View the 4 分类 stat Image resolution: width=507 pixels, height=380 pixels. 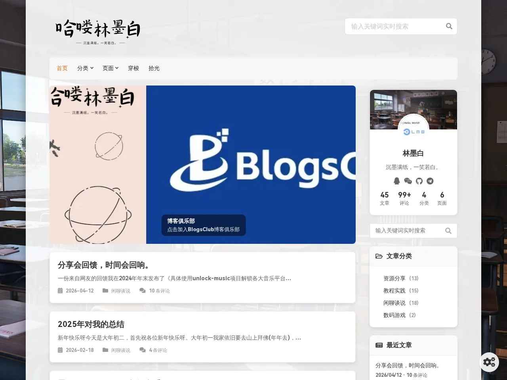coord(424,198)
